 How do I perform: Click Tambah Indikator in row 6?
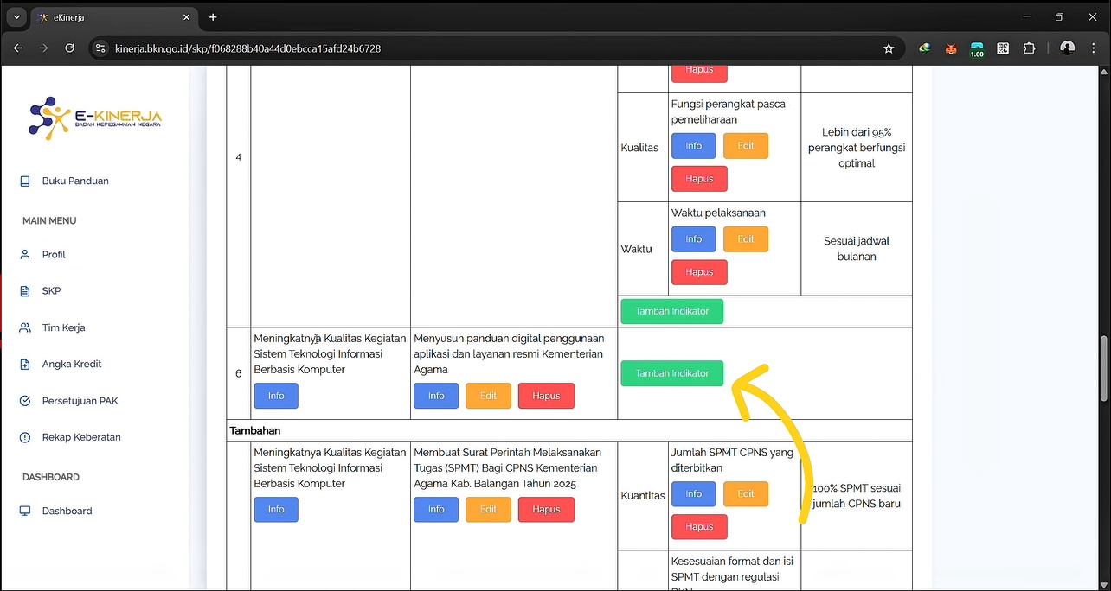(x=671, y=373)
